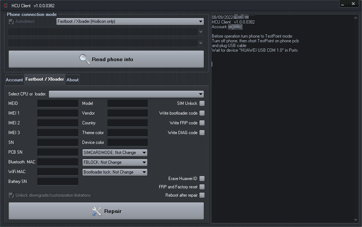Click the Battery SN input field
This screenshot has height=227, width=362.
click(58, 181)
